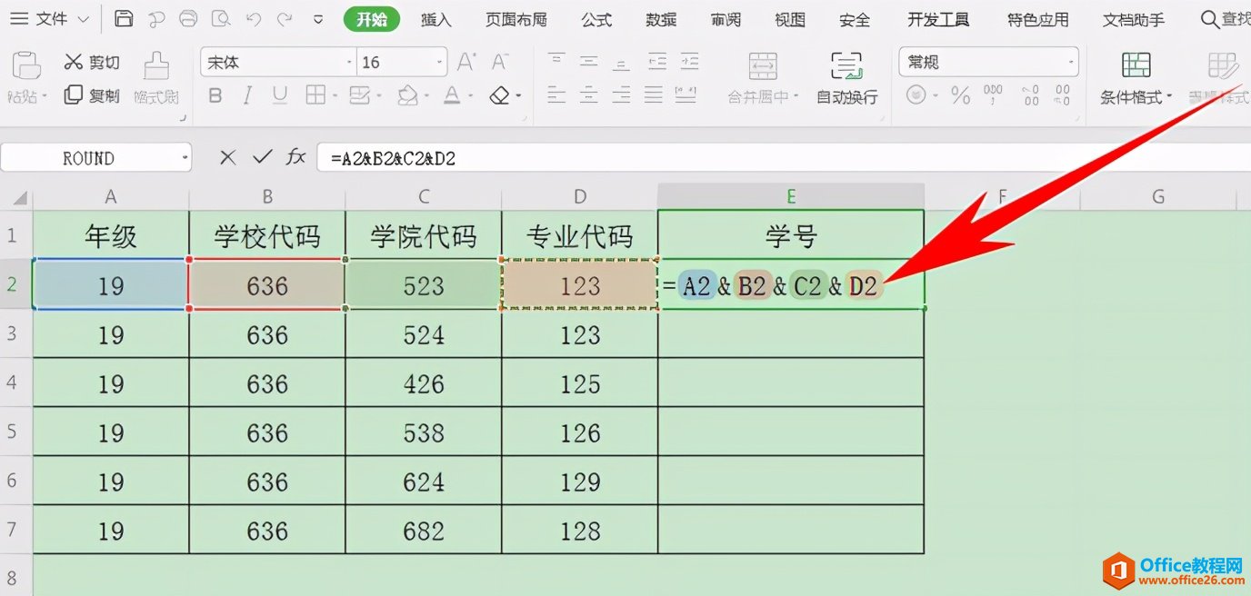Confirm formula with checkmark icon

263,158
